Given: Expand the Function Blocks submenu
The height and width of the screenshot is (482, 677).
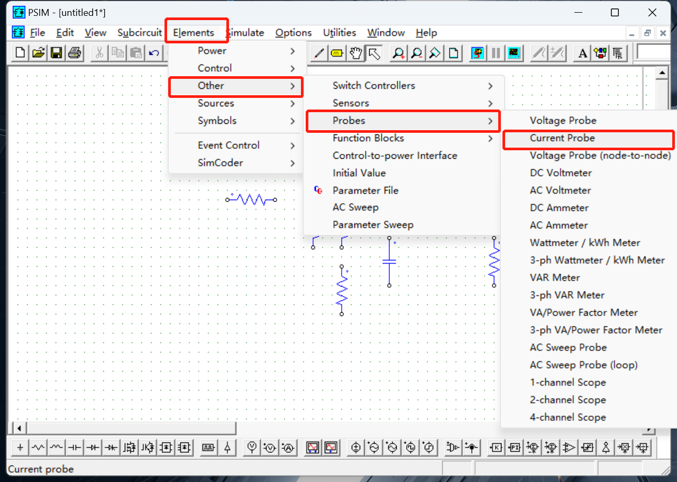Looking at the screenshot, I should (x=404, y=138).
